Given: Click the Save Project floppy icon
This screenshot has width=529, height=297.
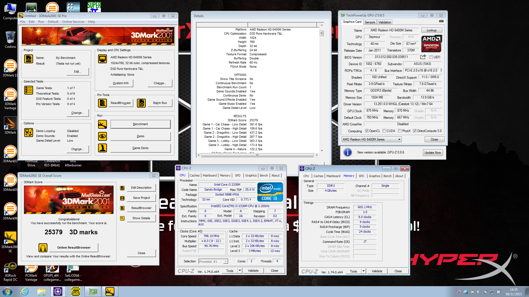Looking at the screenshot, I should tap(122, 198).
